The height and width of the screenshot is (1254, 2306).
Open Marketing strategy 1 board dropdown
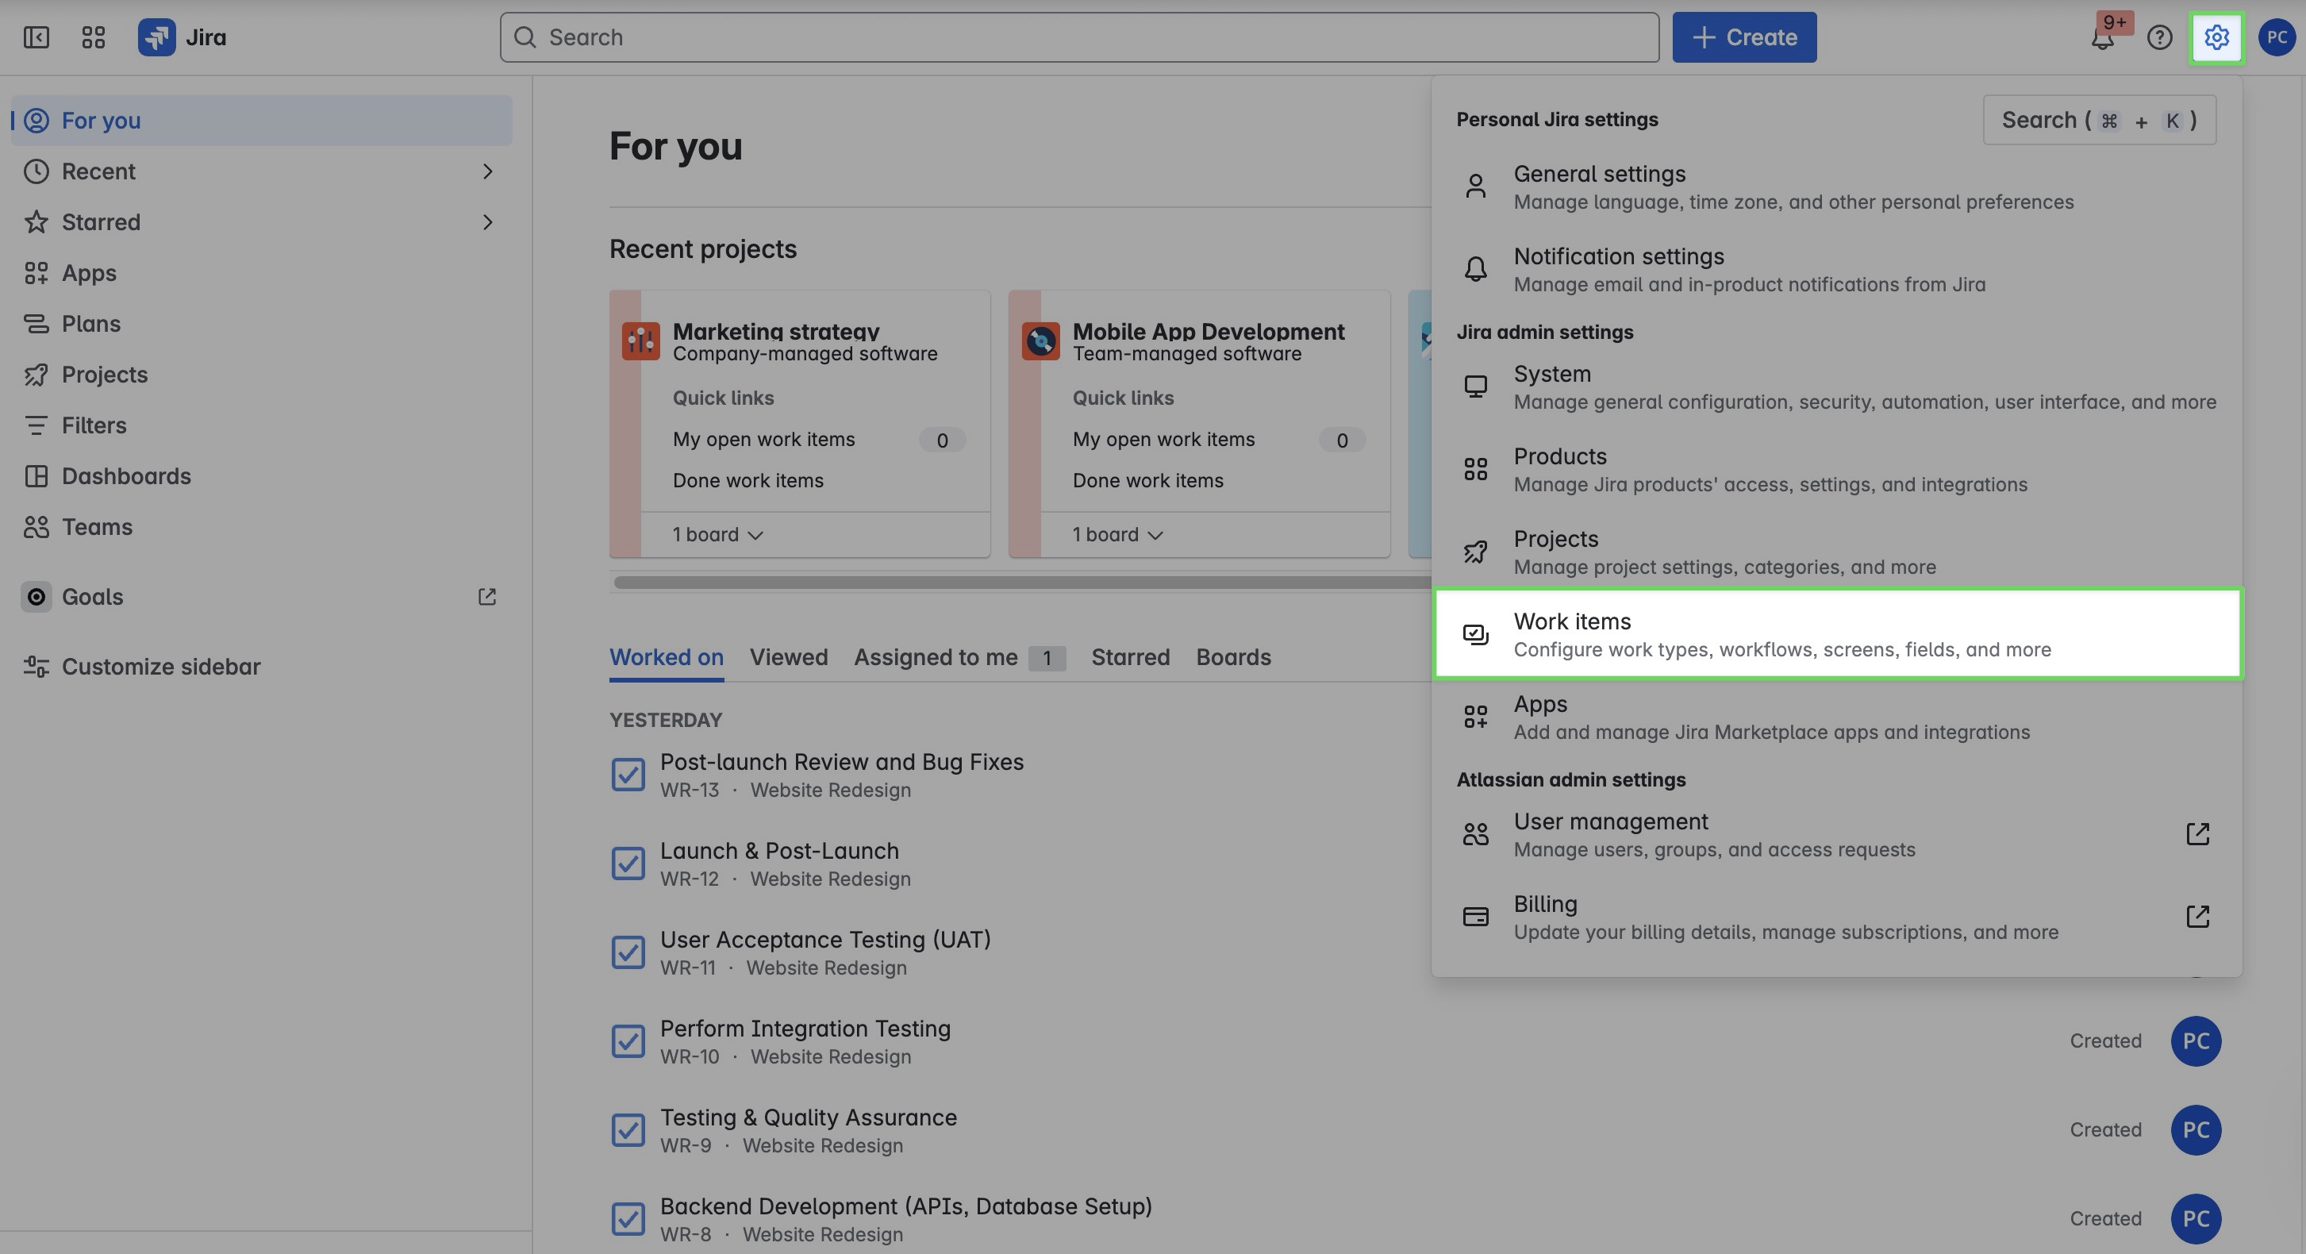pyautogui.click(x=718, y=534)
